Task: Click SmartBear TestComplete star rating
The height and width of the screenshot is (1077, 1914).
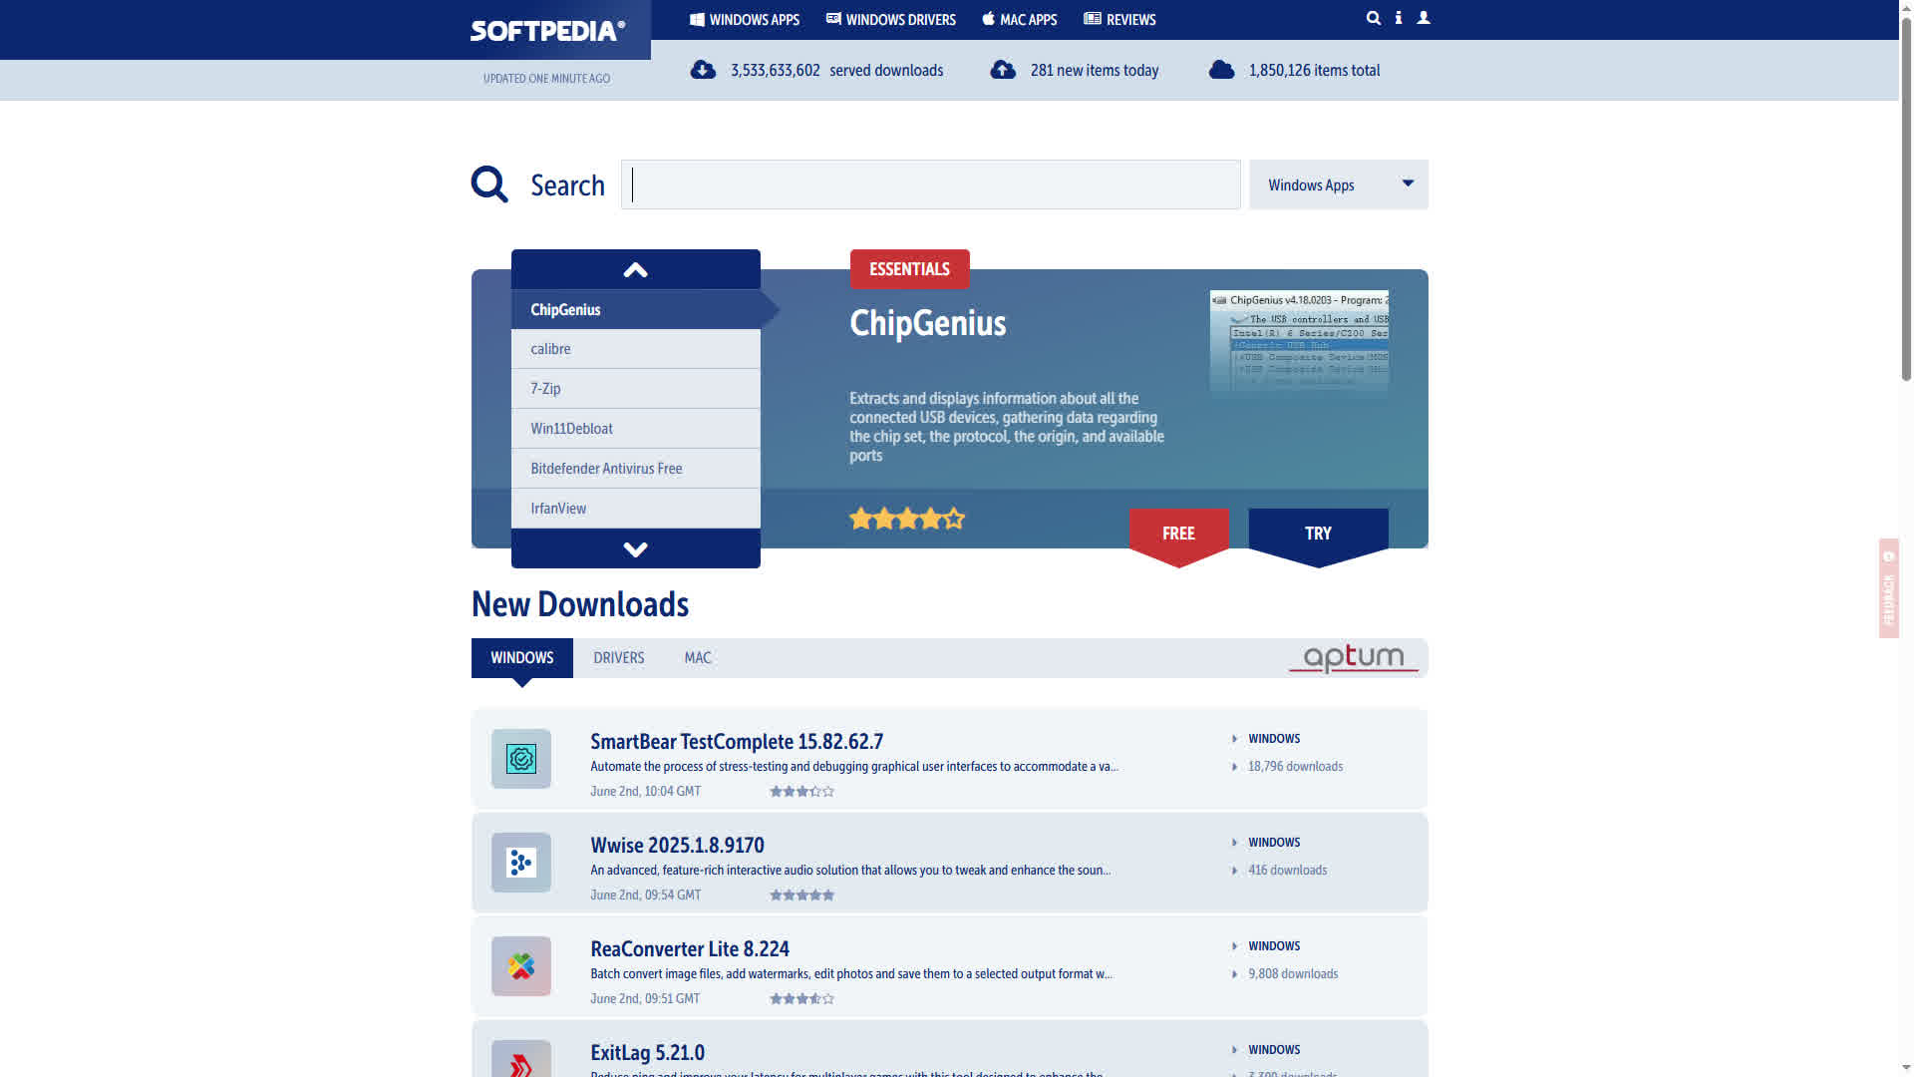Action: tap(801, 792)
